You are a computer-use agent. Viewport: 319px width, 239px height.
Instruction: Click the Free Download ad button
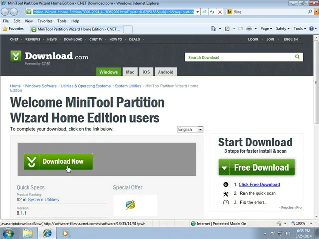[257, 168]
